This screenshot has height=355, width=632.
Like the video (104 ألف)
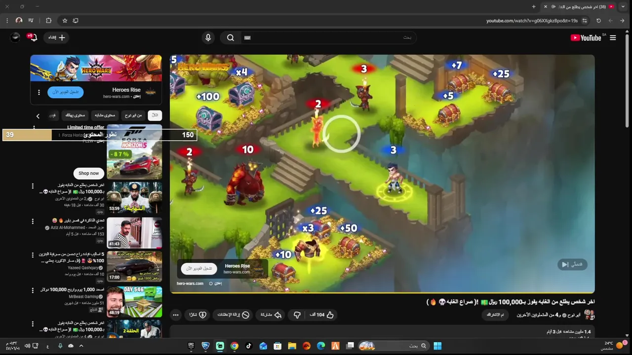(x=322, y=315)
